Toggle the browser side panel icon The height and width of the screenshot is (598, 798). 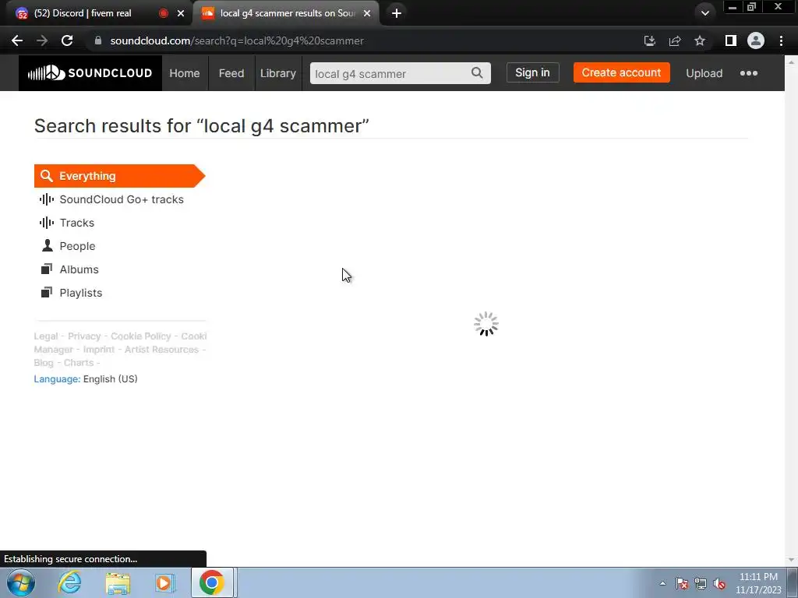pos(730,40)
